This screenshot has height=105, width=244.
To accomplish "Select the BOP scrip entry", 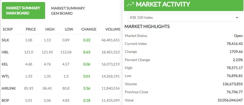I will [x=5, y=100].
